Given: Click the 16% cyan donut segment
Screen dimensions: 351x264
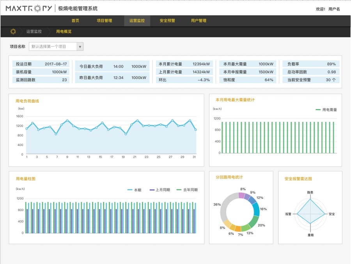Looking at the screenshot, I should pyautogui.click(x=256, y=209).
